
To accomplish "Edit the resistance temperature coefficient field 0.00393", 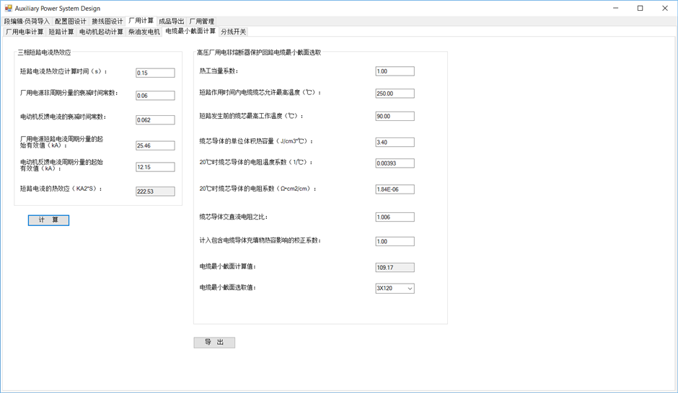I will pos(395,163).
